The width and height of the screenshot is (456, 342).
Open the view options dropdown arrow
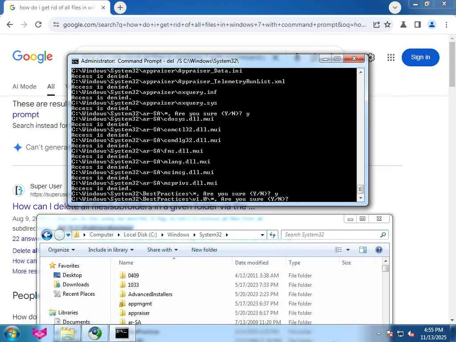(x=348, y=250)
